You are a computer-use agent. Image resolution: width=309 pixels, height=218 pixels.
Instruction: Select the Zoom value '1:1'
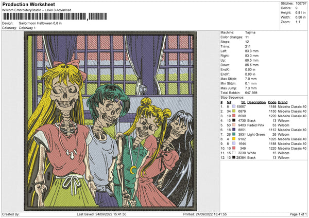click(298, 22)
